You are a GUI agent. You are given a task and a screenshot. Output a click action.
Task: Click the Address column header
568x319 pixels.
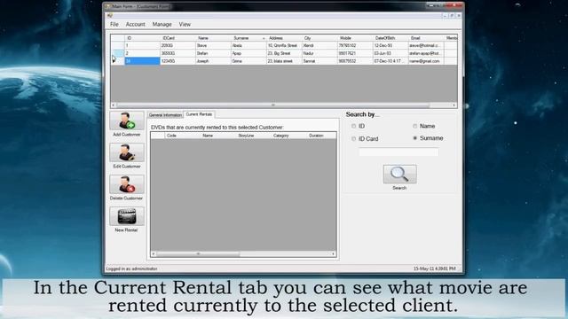[284, 38]
